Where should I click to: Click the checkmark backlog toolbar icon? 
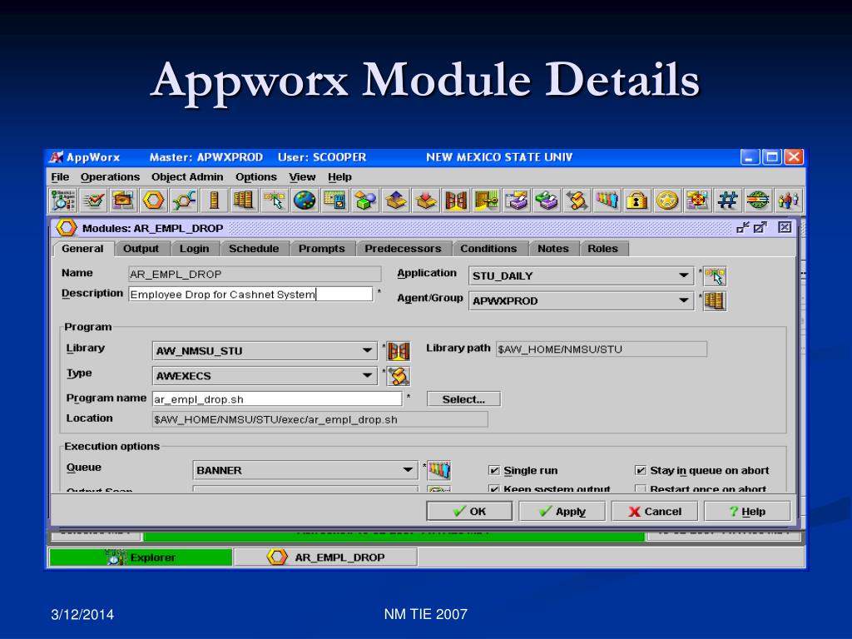click(x=93, y=201)
